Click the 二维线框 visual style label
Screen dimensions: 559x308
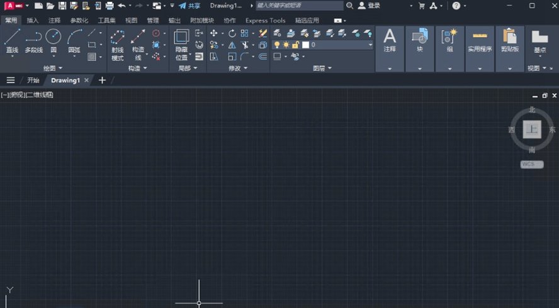point(40,95)
